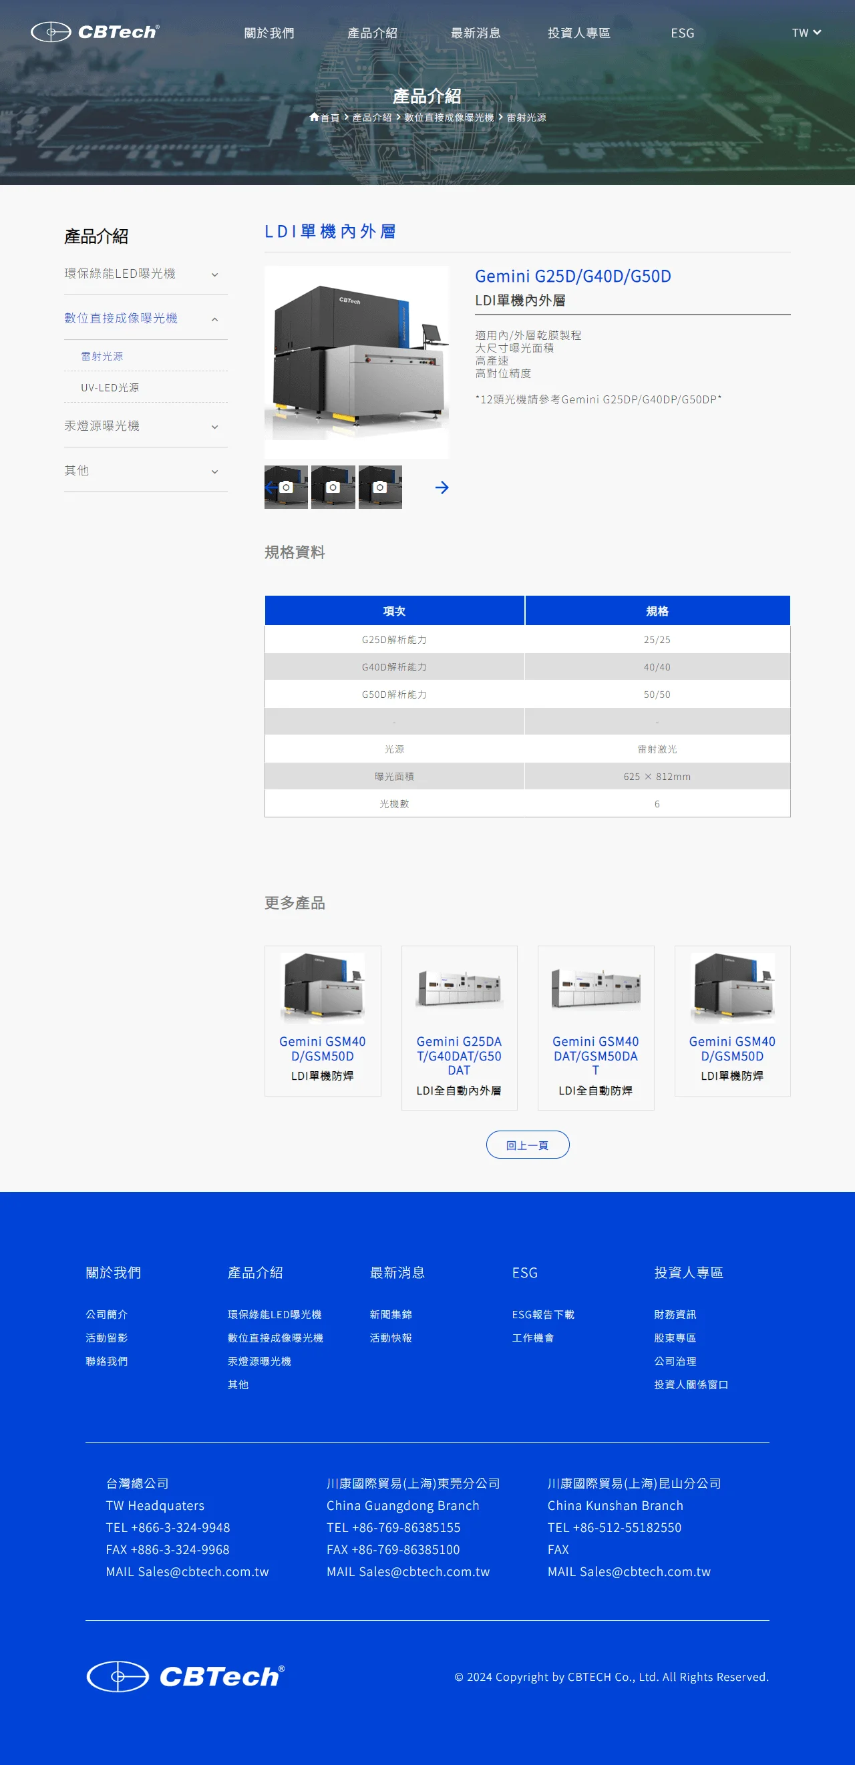Image resolution: width=855 pixels, height=1765 pixels.
Task: Click G25D解析能力 table cell
Action: coord(395,639)
